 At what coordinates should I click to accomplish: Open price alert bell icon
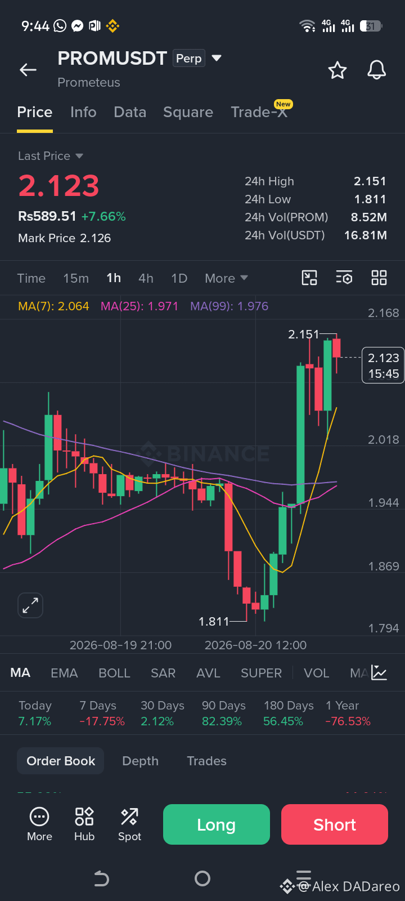pyautogui.click(x=376, y=70)
